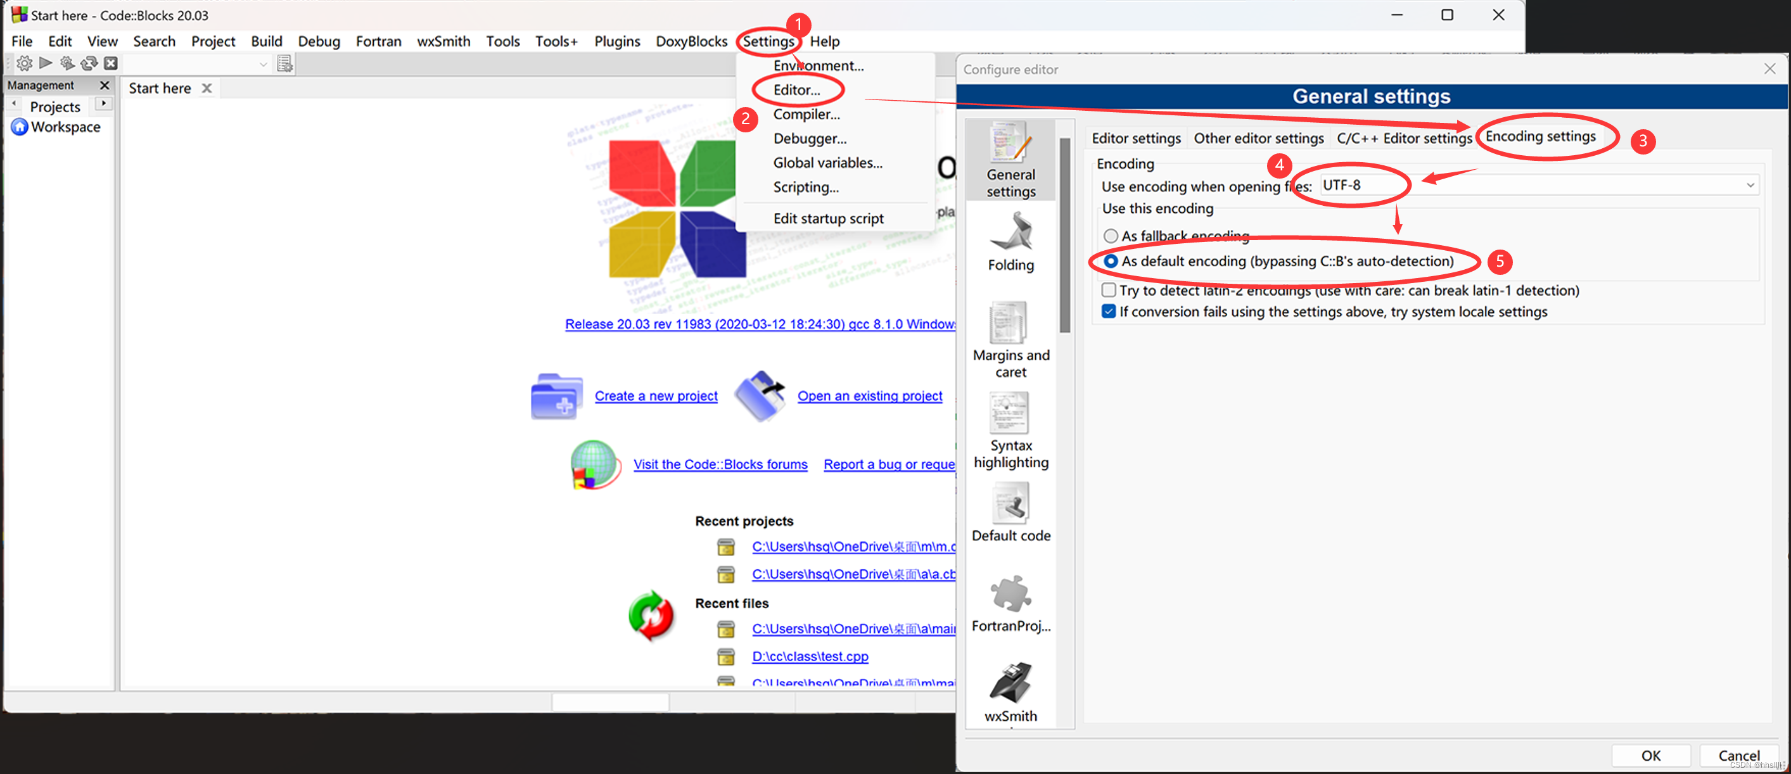Expand the UTF-8 encoding dropdown

pos(1750,186)
